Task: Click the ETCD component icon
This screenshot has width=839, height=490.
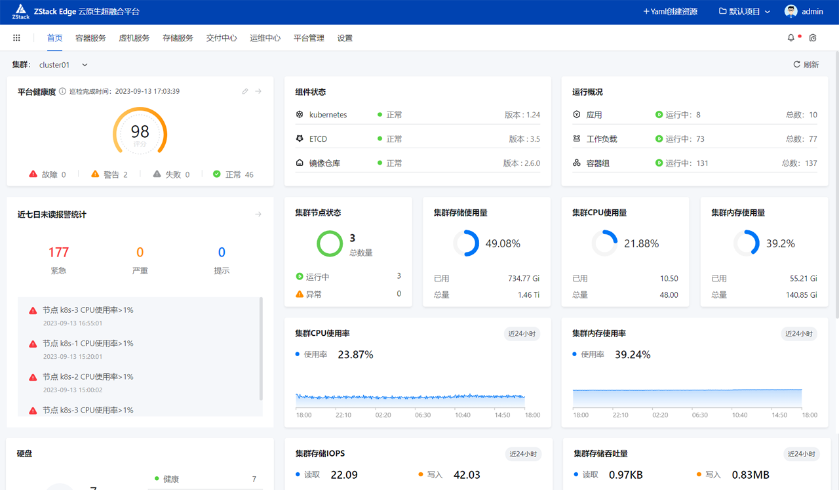Action: click(300, 138)
